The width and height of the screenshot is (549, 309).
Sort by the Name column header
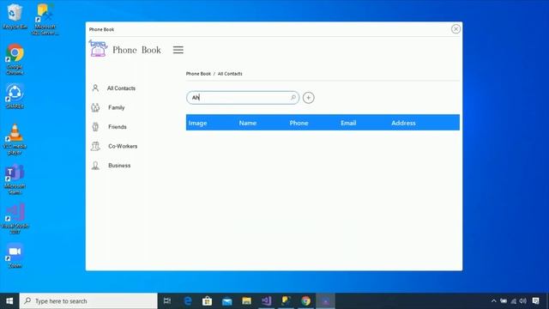(x=248, y=123)
